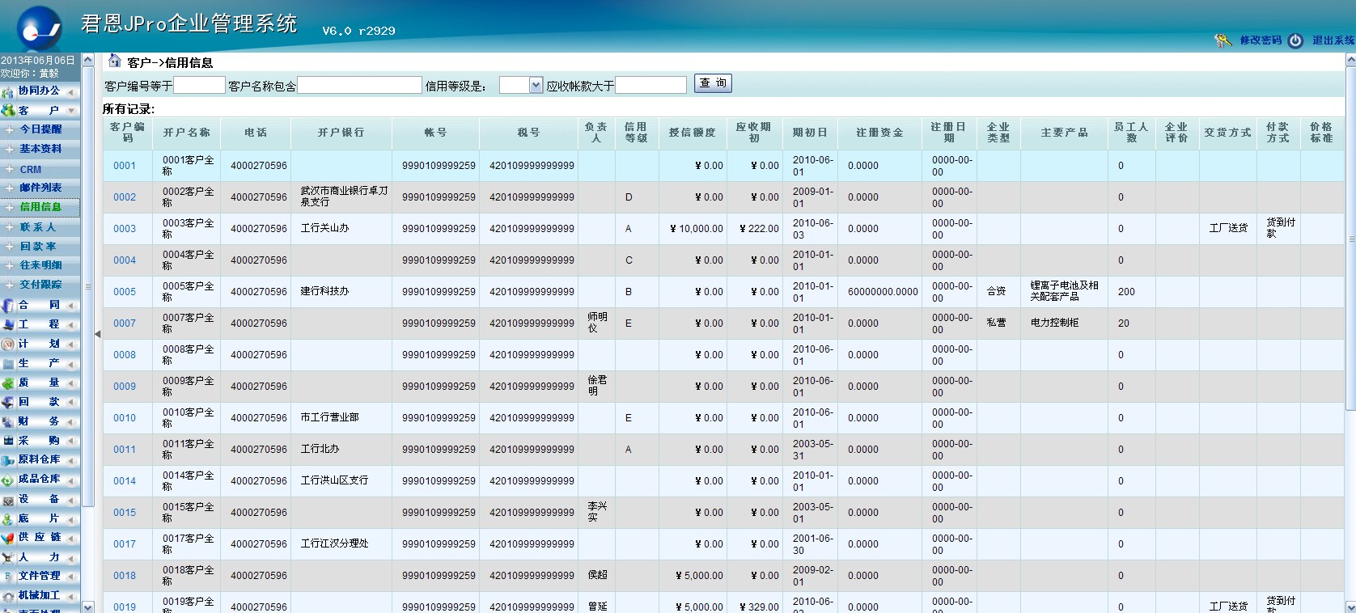Screen dimensions: 1356x613
Task: Collapse the sidebar with the splitter arrow
Action: [x=97, y=333]
